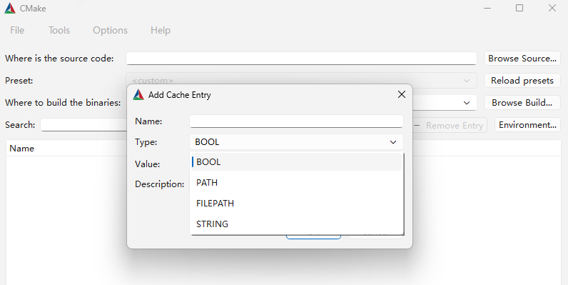This screenshot has height=285, width=568.
Task: Select PATH from the Type list
Action: pos(296,183)
